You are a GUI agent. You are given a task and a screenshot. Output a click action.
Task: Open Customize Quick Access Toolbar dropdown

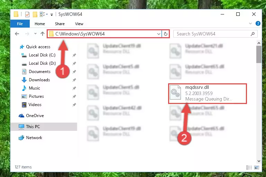(52, 15)
